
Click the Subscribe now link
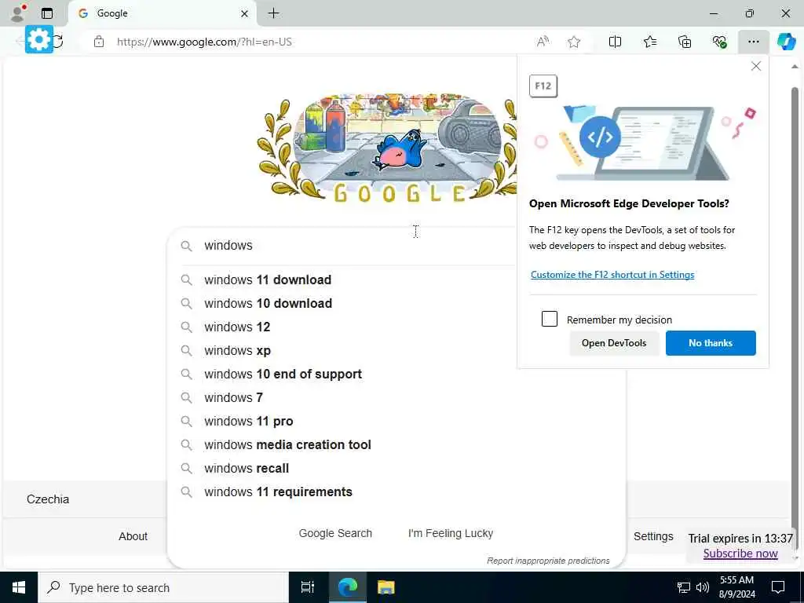pos(740,554)
